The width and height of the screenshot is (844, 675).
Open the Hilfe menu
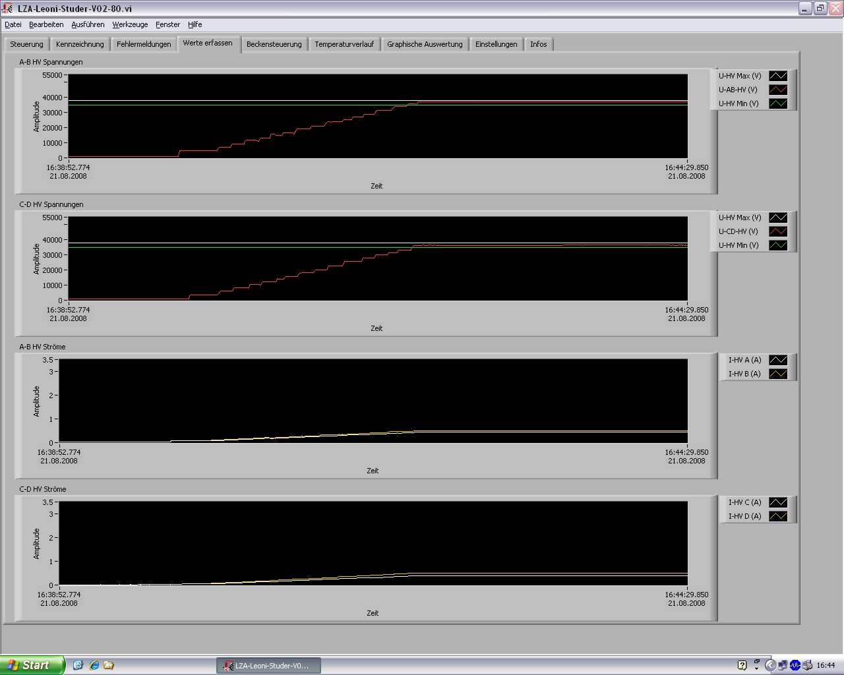pyautogui.click(x=195, y=24)
